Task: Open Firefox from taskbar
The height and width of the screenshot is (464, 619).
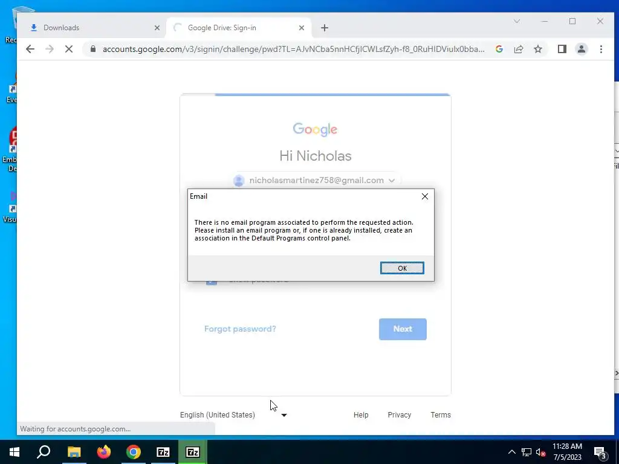Action: pos(104,452)
